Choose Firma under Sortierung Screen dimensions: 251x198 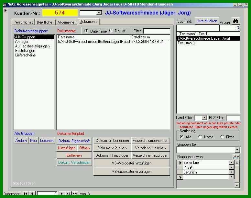coord(222,137)
